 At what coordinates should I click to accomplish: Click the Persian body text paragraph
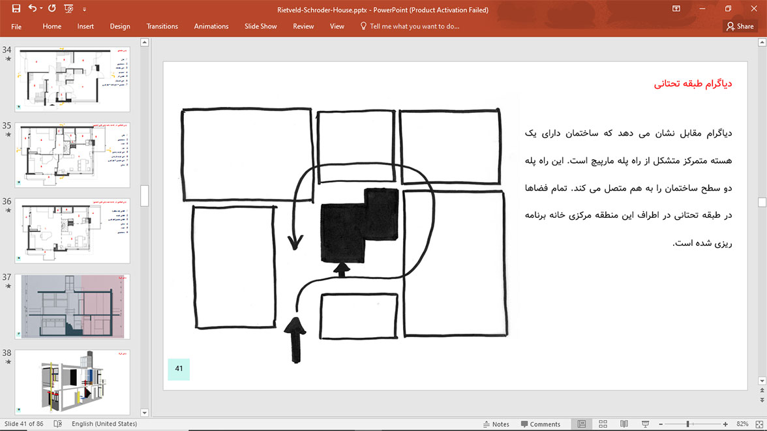click(x=629, y=188)
